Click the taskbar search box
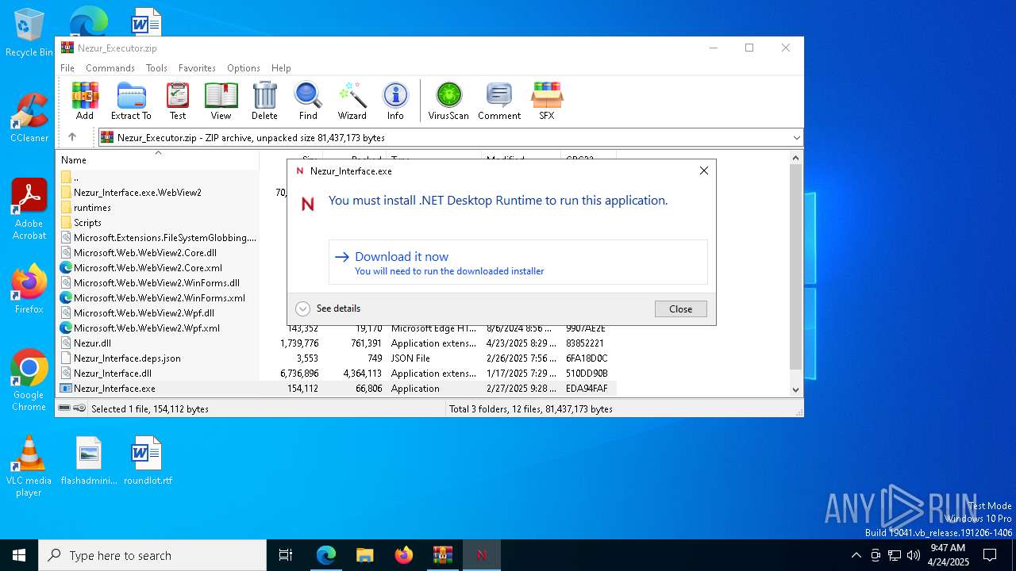The width and height of the screenshot is (1016, 571). tap(152, 555)
